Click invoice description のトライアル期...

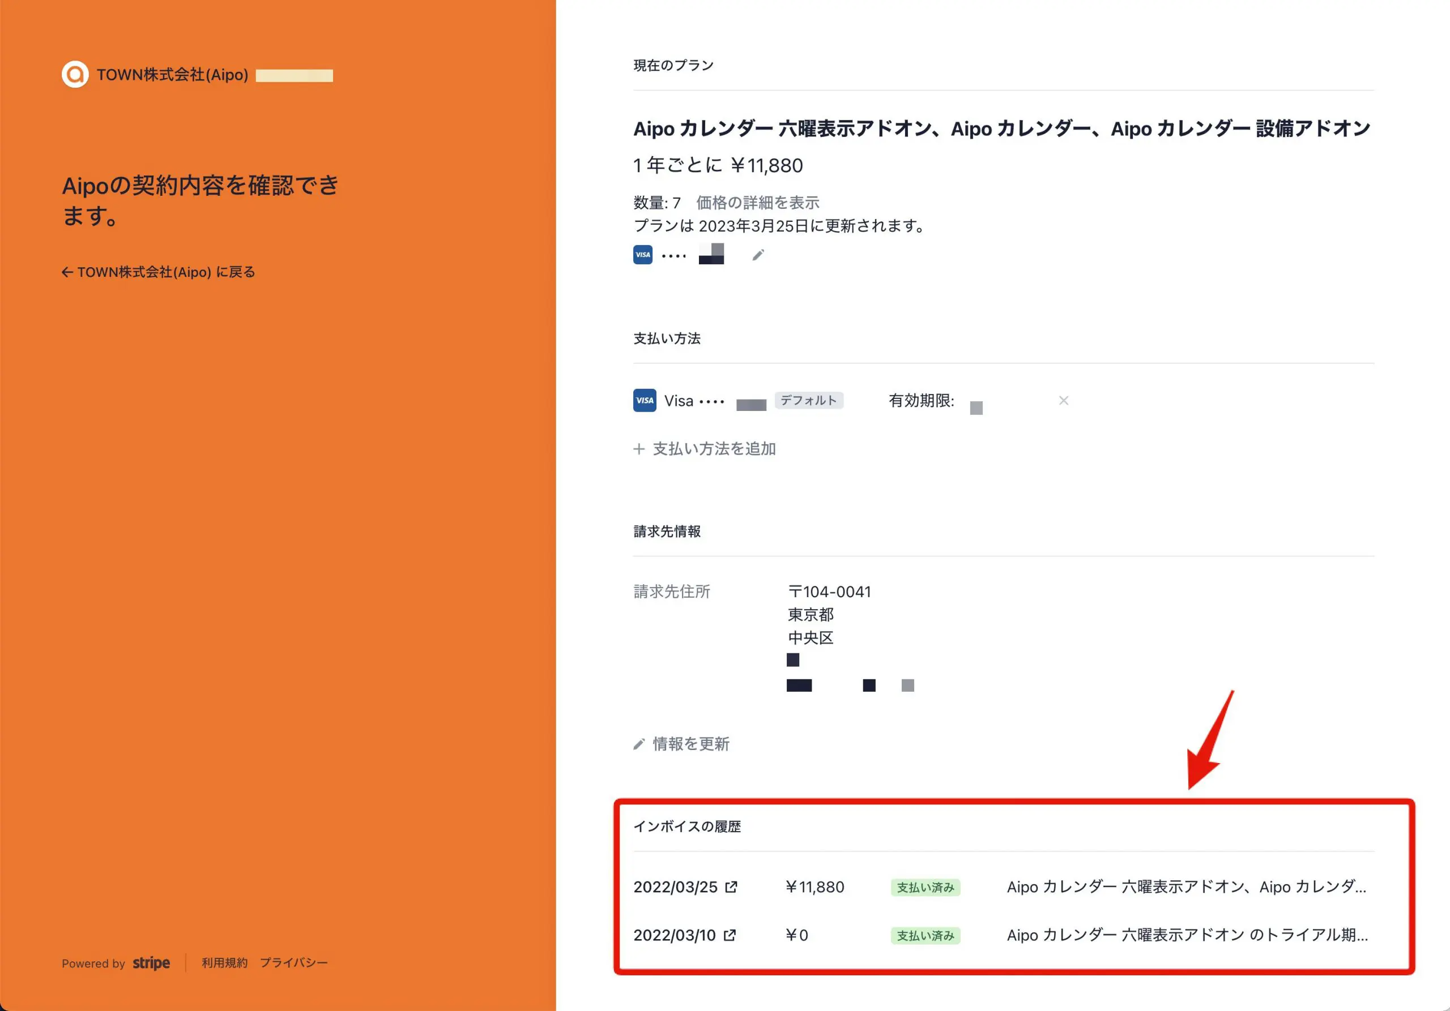tap(1187, 935)
